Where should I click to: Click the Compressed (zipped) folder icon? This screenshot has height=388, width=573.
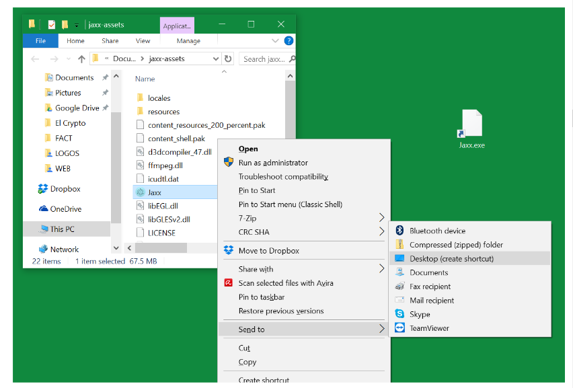click(399, 244)
